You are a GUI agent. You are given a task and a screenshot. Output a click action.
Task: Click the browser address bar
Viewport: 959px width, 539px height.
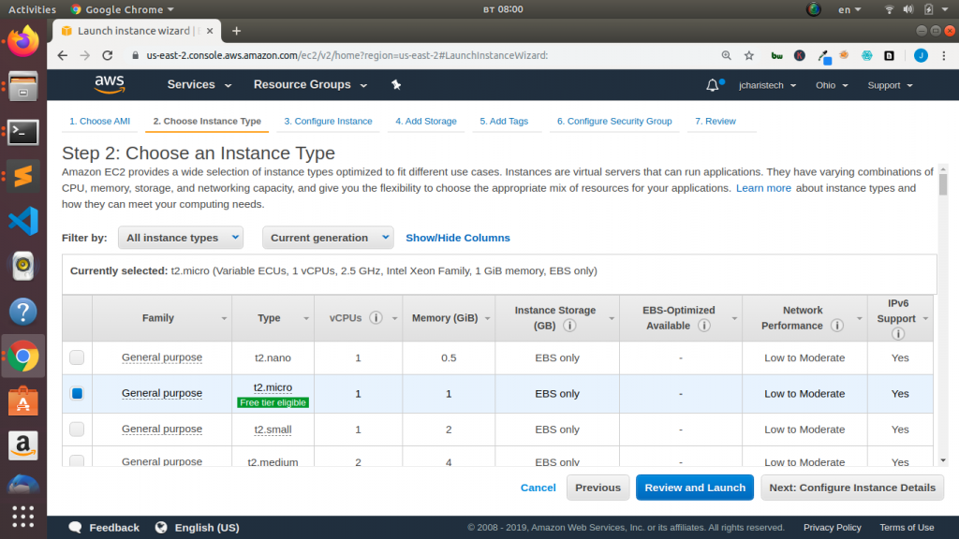pos(375,55)
